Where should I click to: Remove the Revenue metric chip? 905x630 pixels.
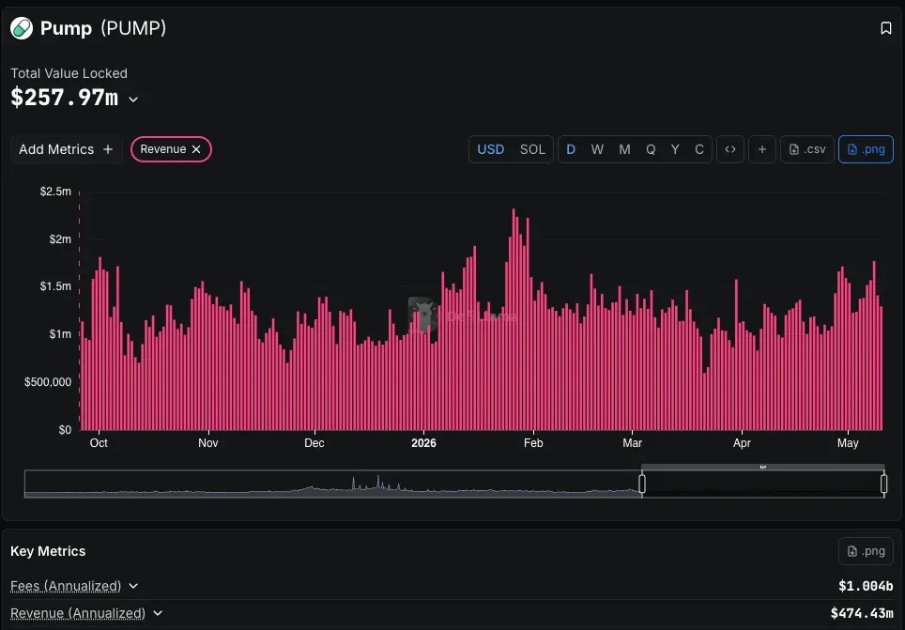(196, 149)
